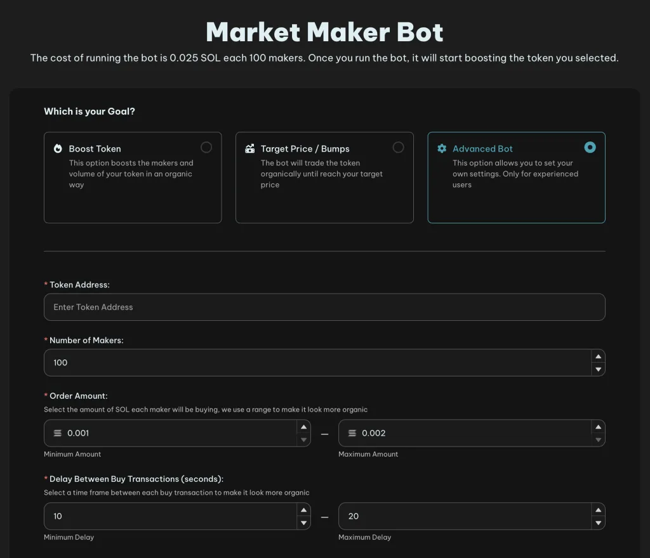Decrease Number of Makers with down arrow
The height and width of the screenshot is (558, 650).
click(x=597, y=369)
